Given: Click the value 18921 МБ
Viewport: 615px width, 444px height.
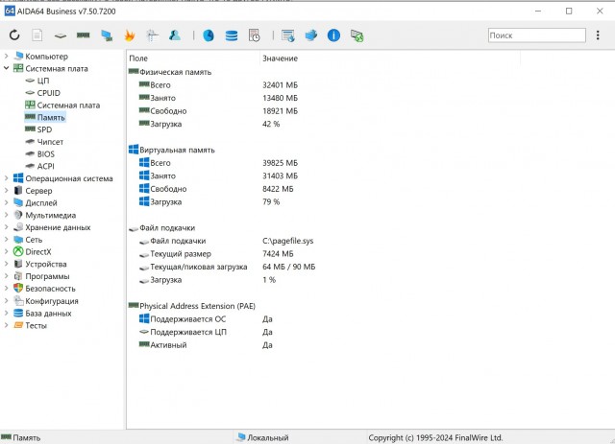Looking at the screenshot, I should (280, 111).
